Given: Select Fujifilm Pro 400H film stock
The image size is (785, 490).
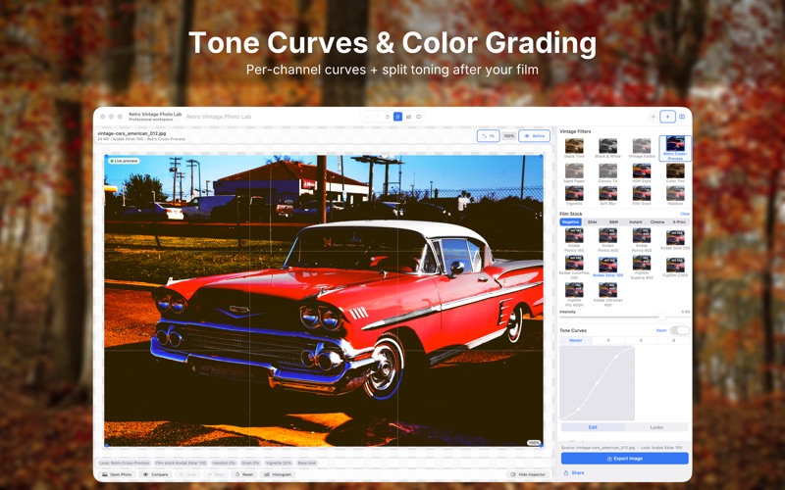Looking at the screenshot, I should coord(574,294).
